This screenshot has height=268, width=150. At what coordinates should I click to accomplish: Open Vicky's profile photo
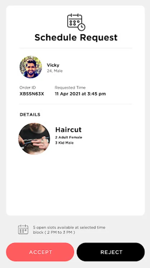click(31, 67)
